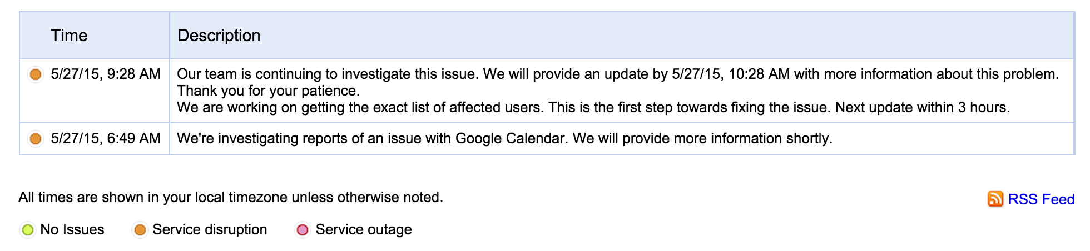Select the green No Issues legend dot
Viewport: 1090px width, 251px height.
[x=28, y=230]
